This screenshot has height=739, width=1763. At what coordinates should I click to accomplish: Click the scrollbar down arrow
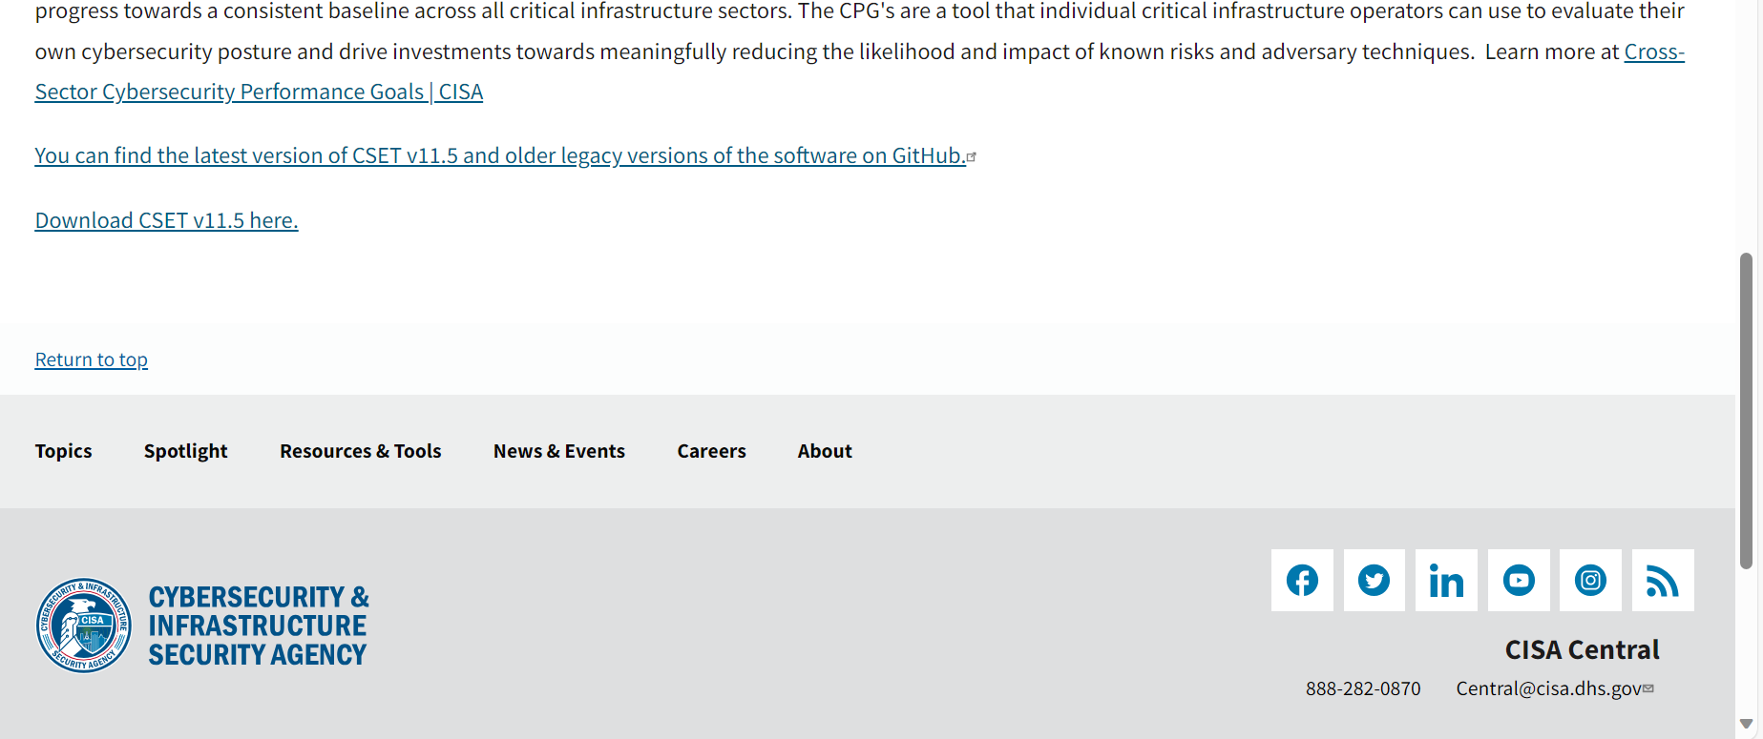coord(1746,724)
